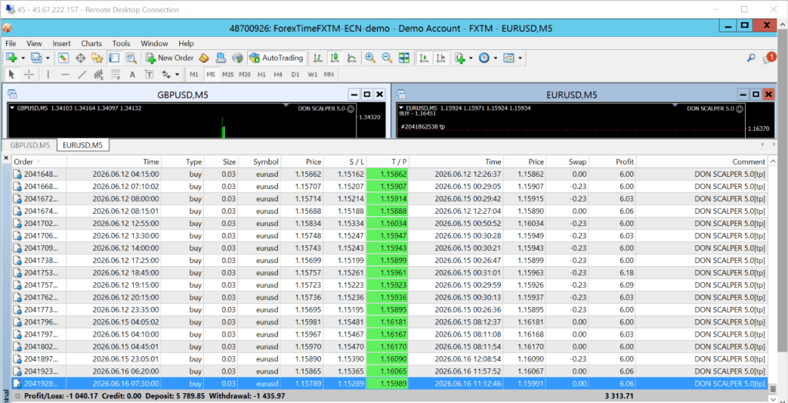The width and height of the screenshot is (788, 403).
Task: Switch to the GBPUSD,M5 chart tab
Action: tap(30, 145)
